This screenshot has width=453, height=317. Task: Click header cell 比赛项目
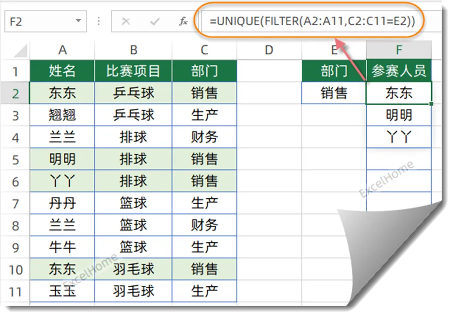(x=133, y=71)
